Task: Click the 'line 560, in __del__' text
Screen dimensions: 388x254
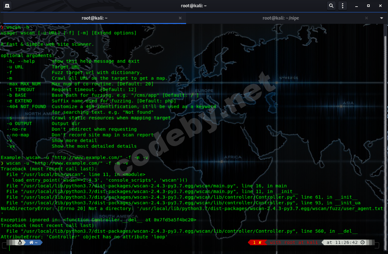Action: coord(329,231)
